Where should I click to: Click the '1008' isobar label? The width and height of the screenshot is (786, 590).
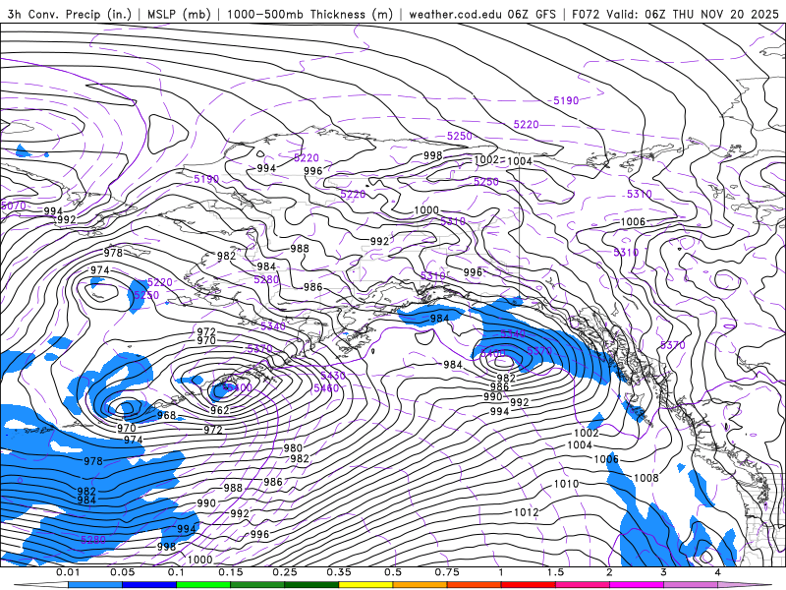(x=646, y=478)
